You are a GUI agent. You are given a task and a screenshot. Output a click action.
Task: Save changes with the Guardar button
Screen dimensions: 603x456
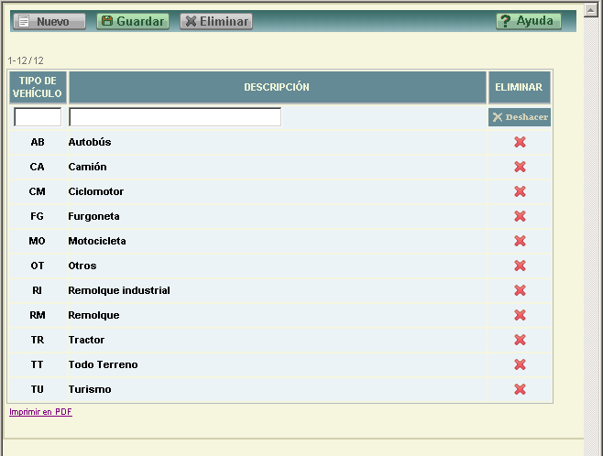(x=133, y=21)
